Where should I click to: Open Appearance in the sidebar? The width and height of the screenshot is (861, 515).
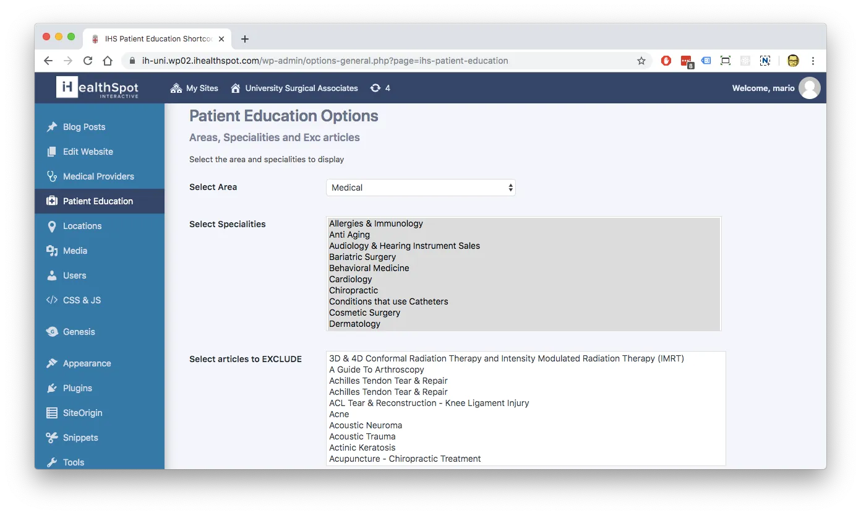[100, 363]
